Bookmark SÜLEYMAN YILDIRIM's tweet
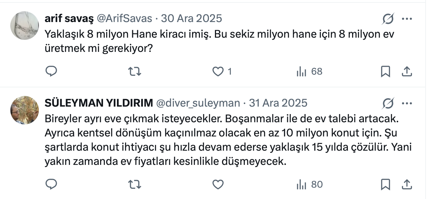 point(385,184)
